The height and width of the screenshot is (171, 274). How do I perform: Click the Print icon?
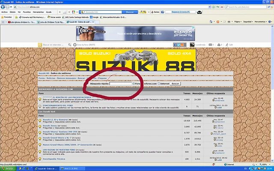229,22
